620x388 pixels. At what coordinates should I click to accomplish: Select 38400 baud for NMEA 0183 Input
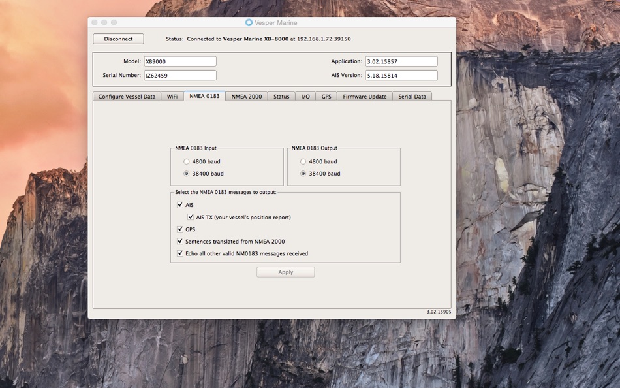click(x=186, y=173)
